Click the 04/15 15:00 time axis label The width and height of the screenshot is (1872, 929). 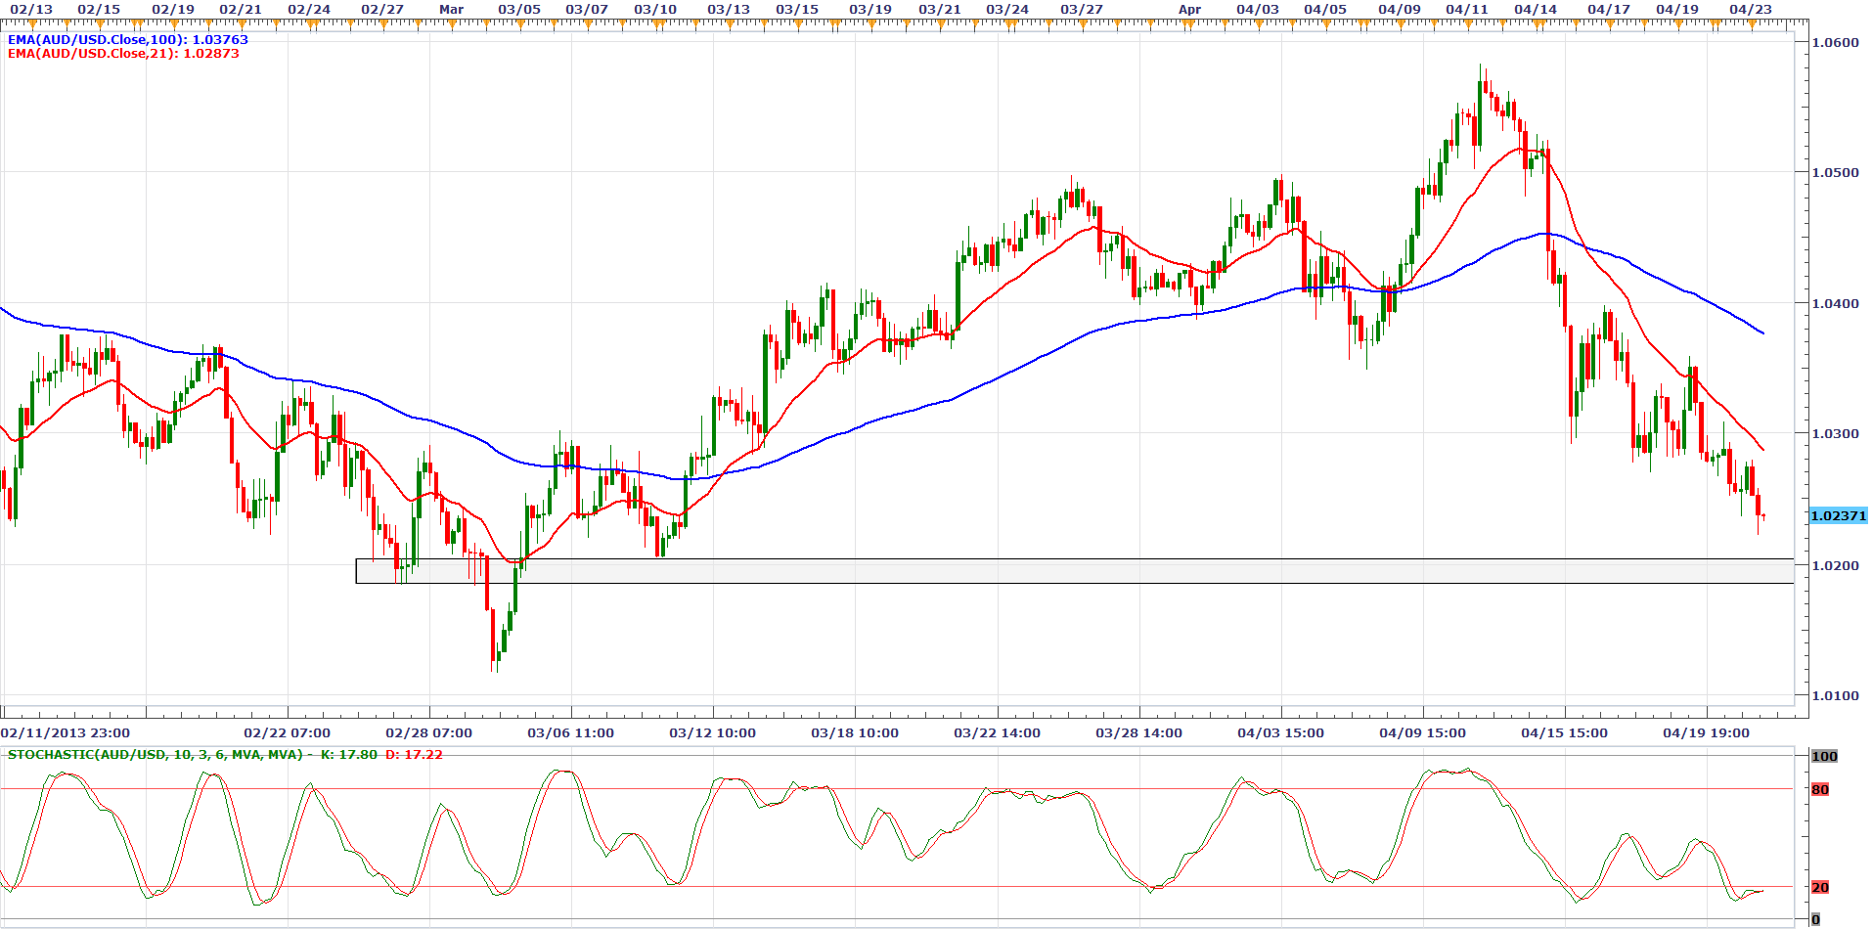(1564, 733)
